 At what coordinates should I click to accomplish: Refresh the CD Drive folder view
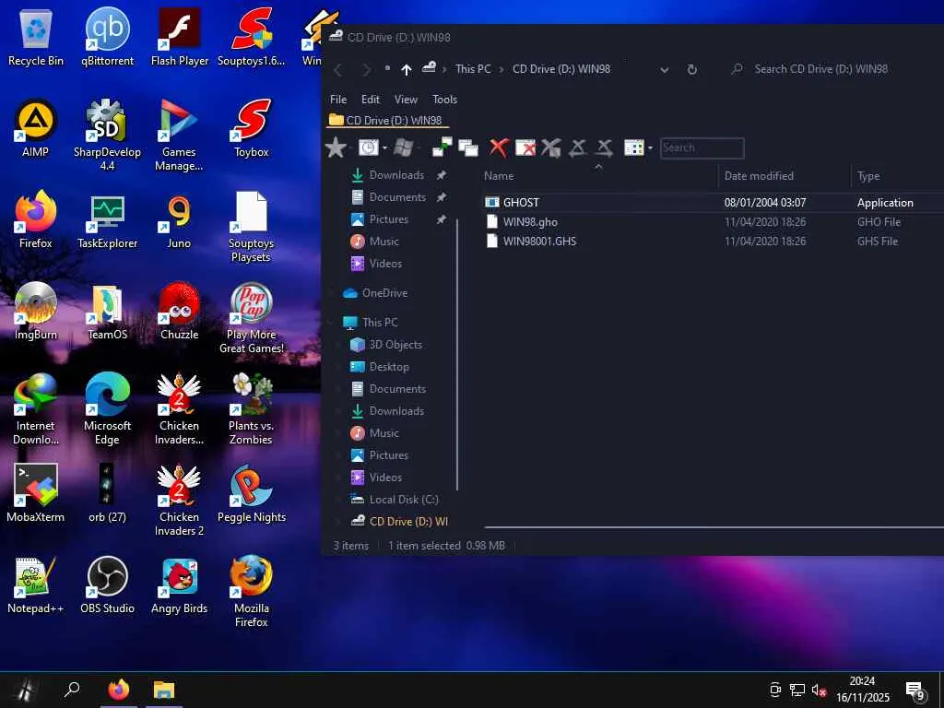pyautogui.click(x=692, y=69)
